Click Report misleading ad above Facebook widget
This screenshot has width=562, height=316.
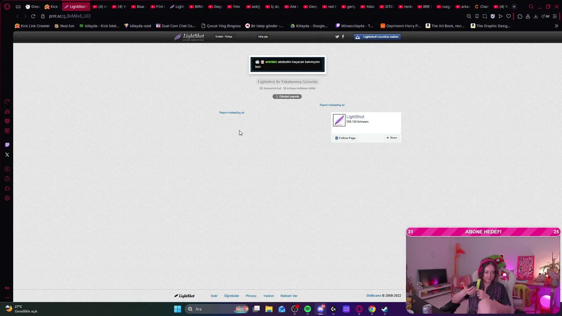332,105
